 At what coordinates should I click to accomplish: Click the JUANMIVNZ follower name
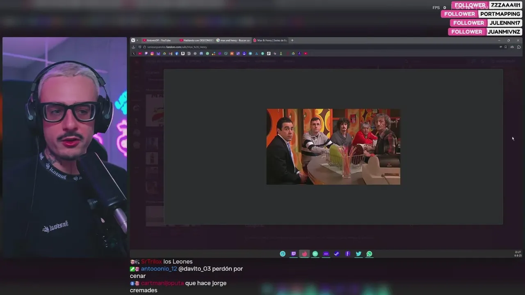pyautogui.click(x=504, y=32)
